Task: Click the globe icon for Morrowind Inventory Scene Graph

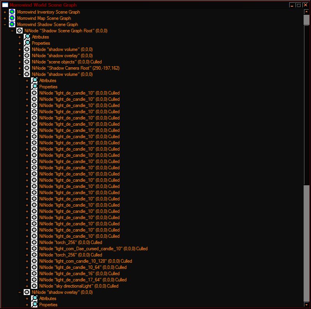Action: click(x=12, y=12)
